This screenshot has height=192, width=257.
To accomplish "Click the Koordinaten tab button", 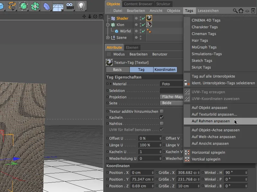I will point(165,69).
